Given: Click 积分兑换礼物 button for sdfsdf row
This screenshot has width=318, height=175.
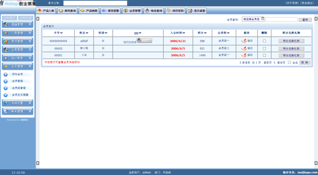Looking at the screenshot, I should (x=291, y=41).
